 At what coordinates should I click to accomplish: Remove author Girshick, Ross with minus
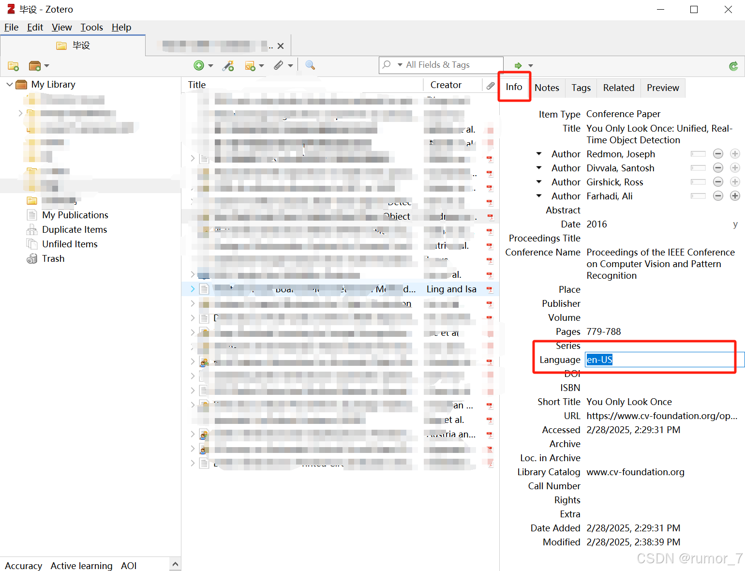point(718,182)
